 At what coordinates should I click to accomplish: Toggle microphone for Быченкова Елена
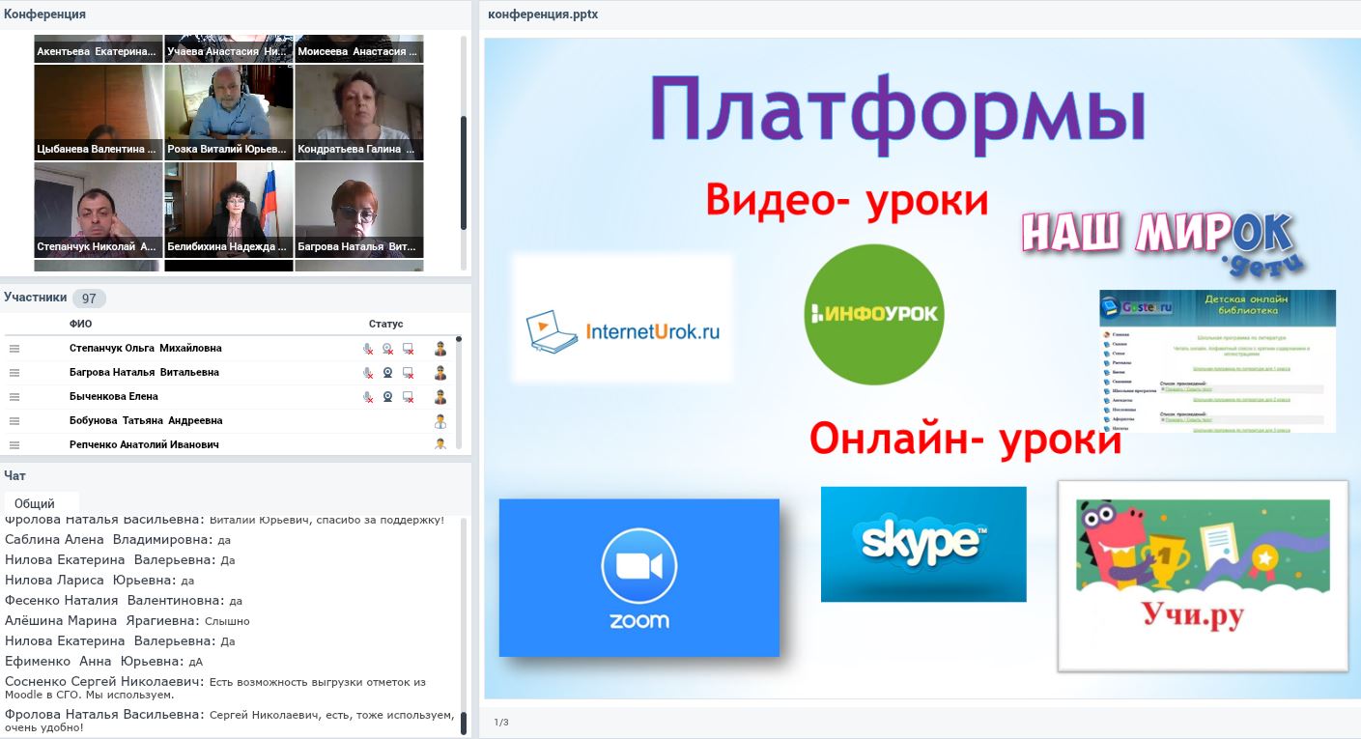pos(368,397)
